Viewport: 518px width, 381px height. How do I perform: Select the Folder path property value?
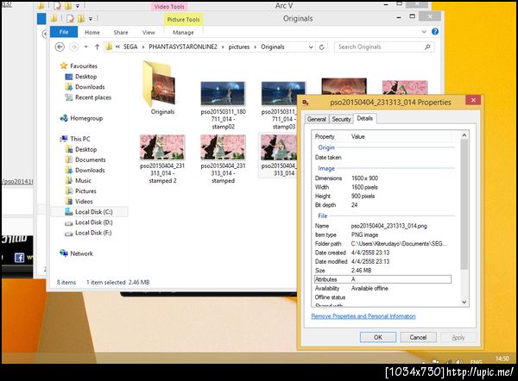399,243
